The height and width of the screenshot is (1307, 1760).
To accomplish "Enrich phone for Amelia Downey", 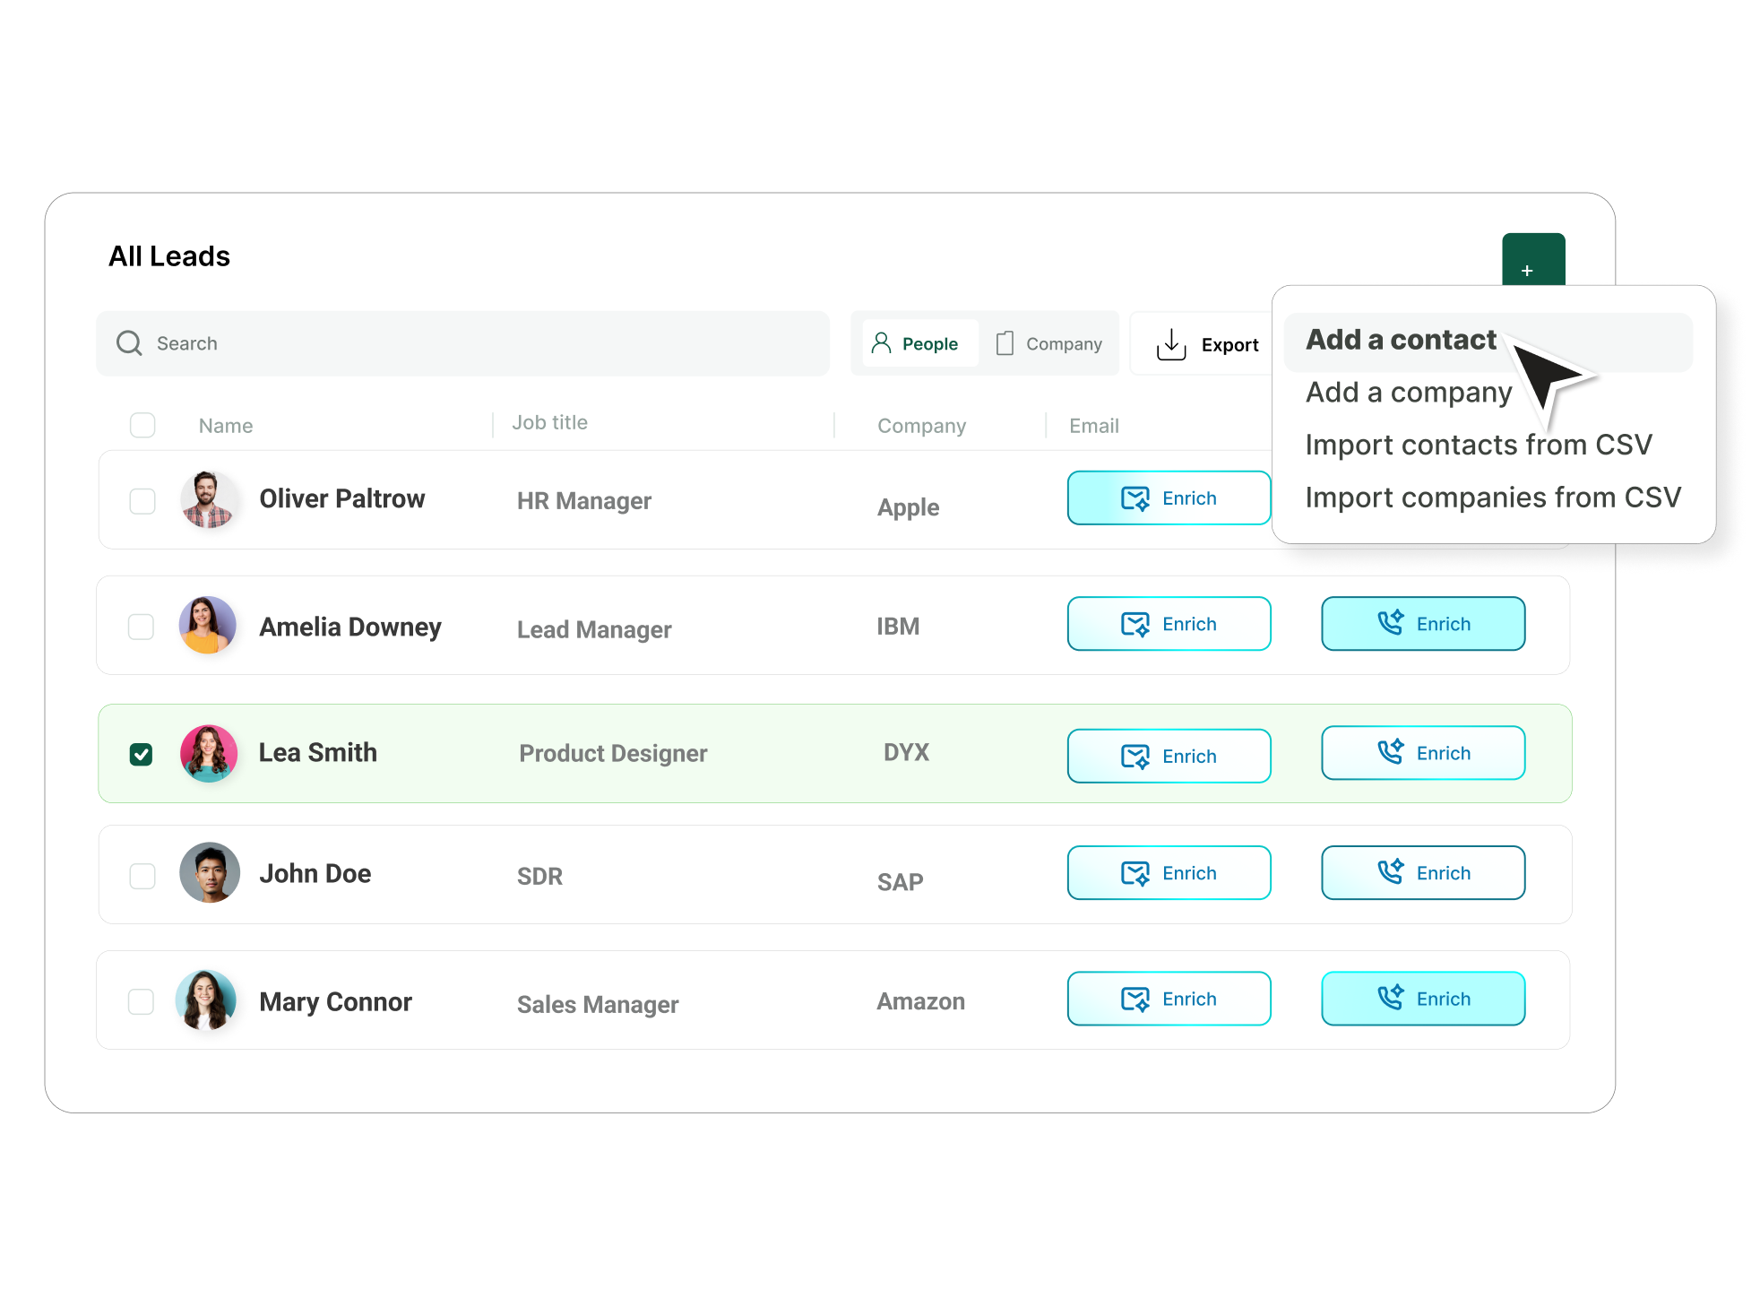I will [1422, 624].
